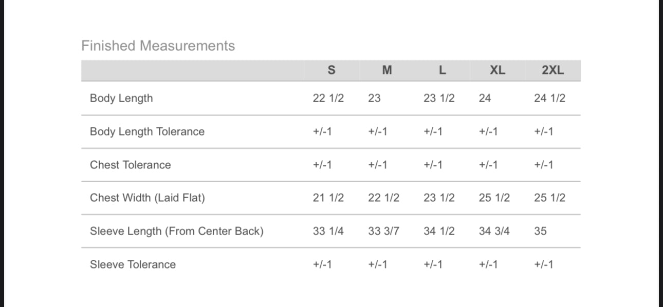Click the 22 1/2 Body Length value
663x307 pixels.
coord(328,98)
